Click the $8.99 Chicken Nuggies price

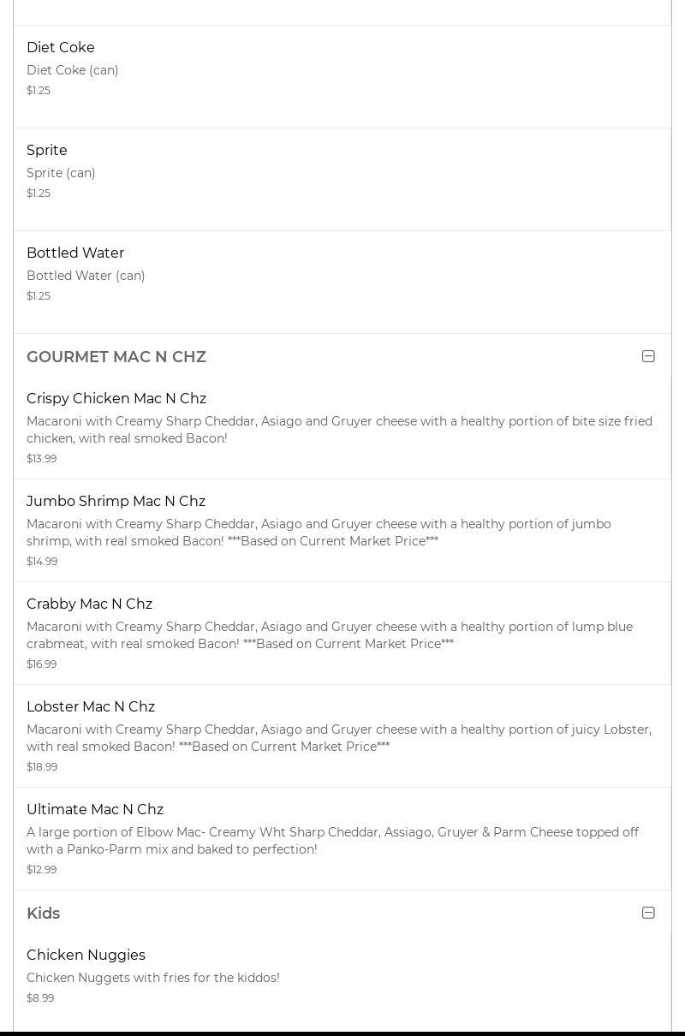(x=40, y=998)
